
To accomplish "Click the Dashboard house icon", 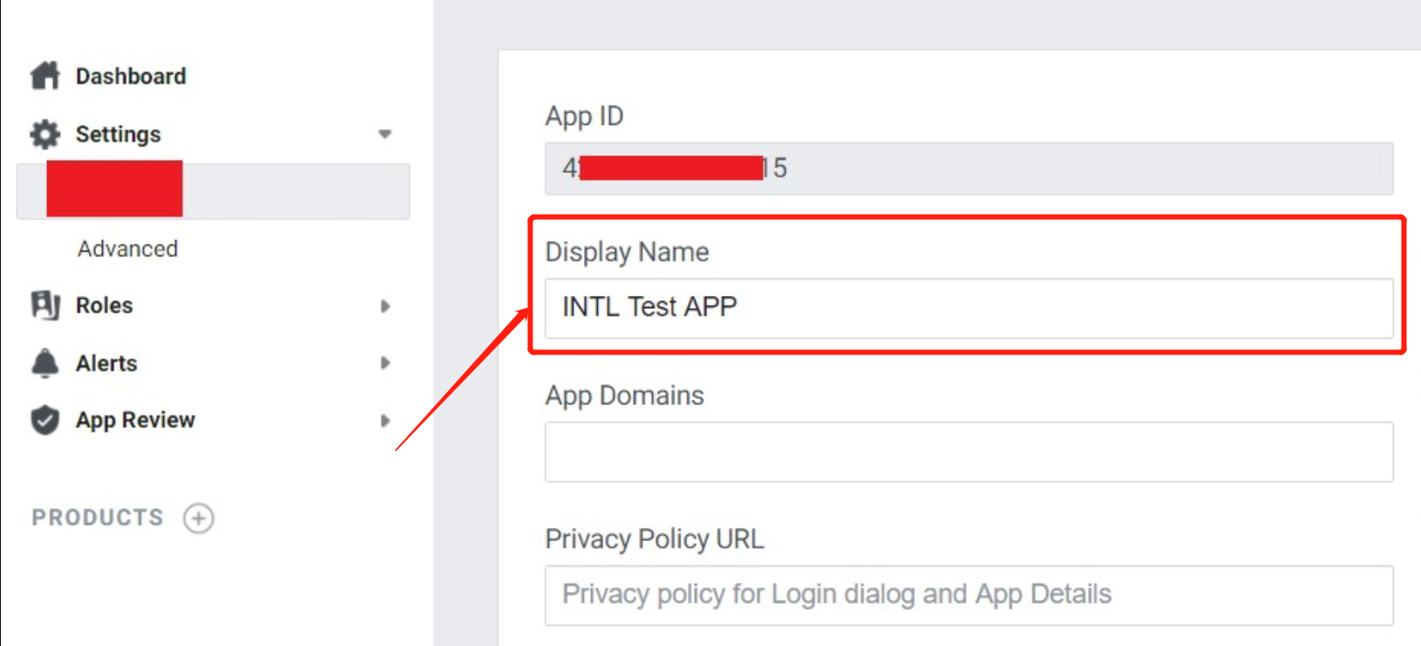I will pyautogui.click(x=45, y=76).
